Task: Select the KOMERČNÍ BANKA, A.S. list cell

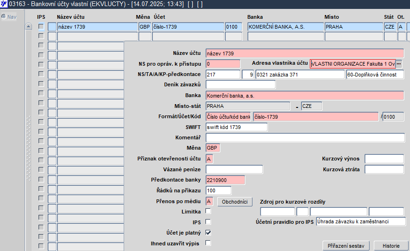Action: [x=285, y=27]
